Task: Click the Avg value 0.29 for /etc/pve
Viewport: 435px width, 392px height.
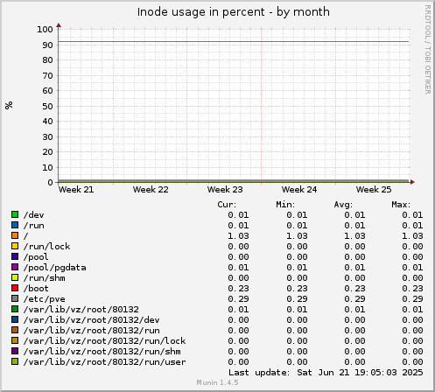Action: [354, 299]
